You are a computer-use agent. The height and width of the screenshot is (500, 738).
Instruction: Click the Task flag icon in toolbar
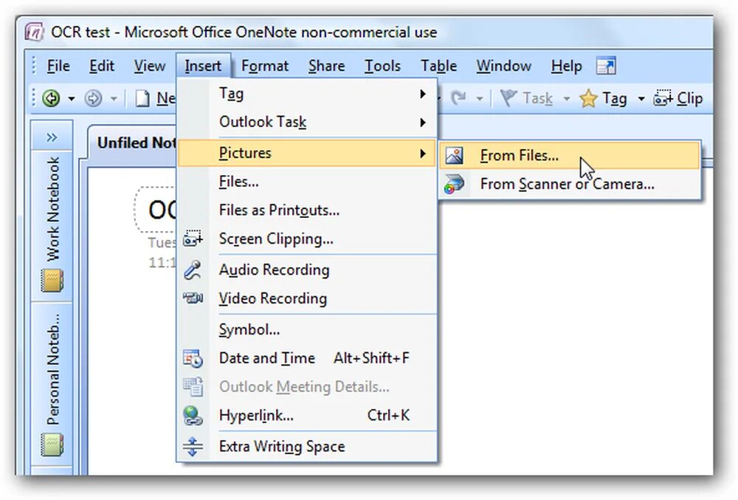point(508,98)
